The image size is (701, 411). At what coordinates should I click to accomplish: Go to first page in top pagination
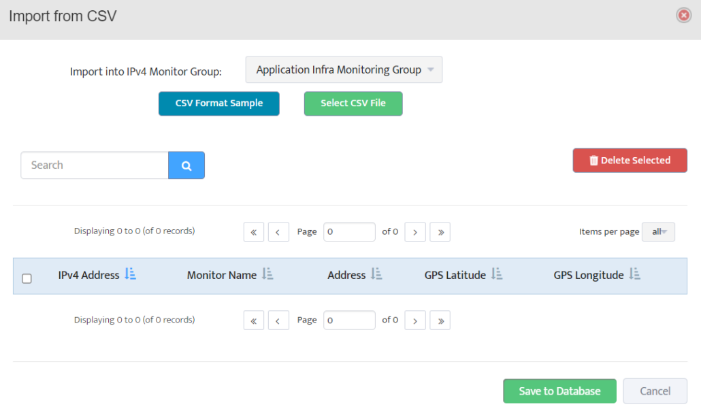click(x=254, y=232)
